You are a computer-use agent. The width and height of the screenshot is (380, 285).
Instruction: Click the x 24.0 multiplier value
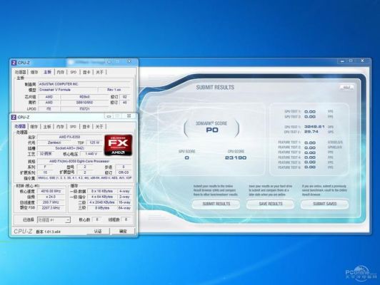(x=51, y=197)
